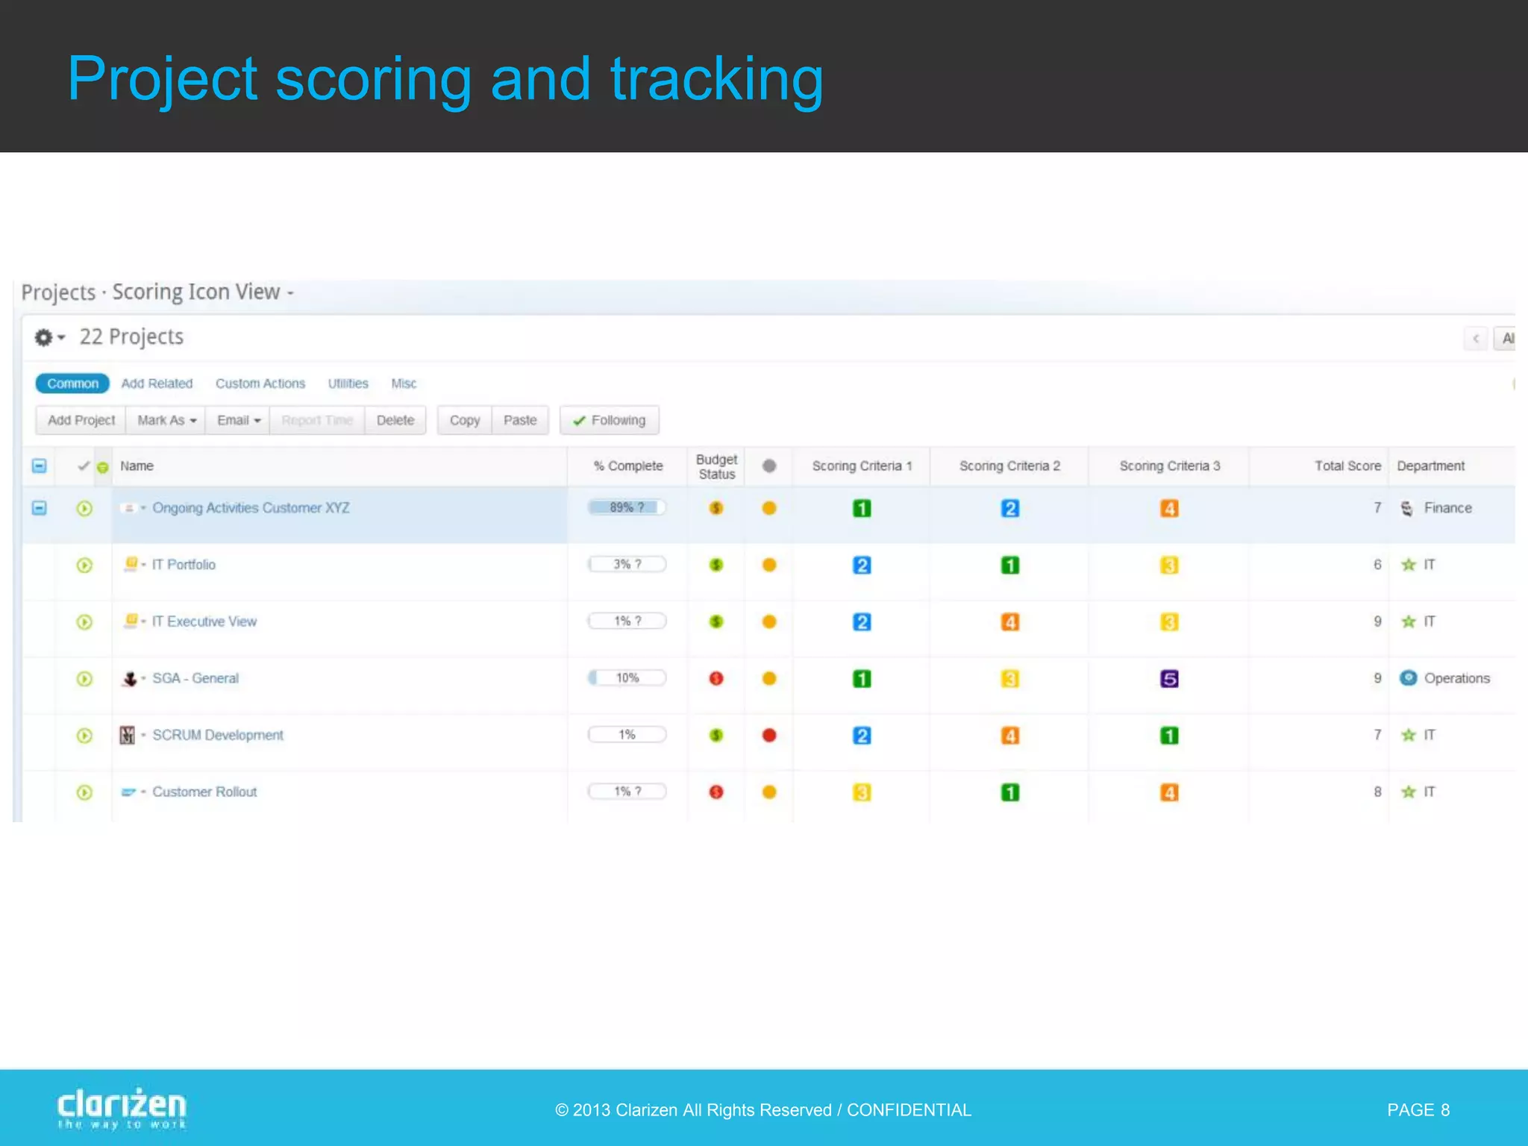
Task: Click the Finance department icon
Action: coord(1407,508)
